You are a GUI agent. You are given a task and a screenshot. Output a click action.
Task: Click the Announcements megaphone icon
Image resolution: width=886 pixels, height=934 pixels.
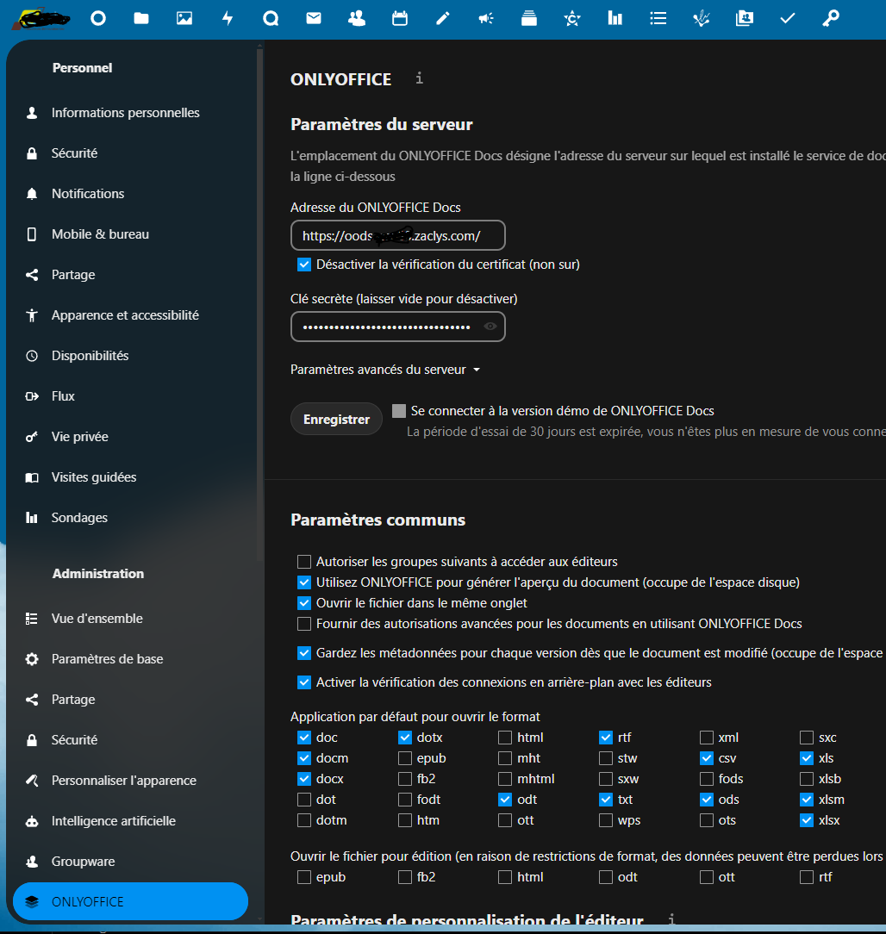tap(486, 18)
